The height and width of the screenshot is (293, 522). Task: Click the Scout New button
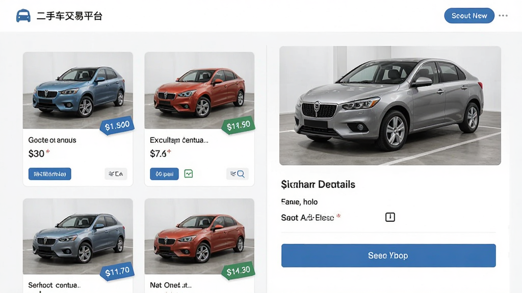coord(469,16)
